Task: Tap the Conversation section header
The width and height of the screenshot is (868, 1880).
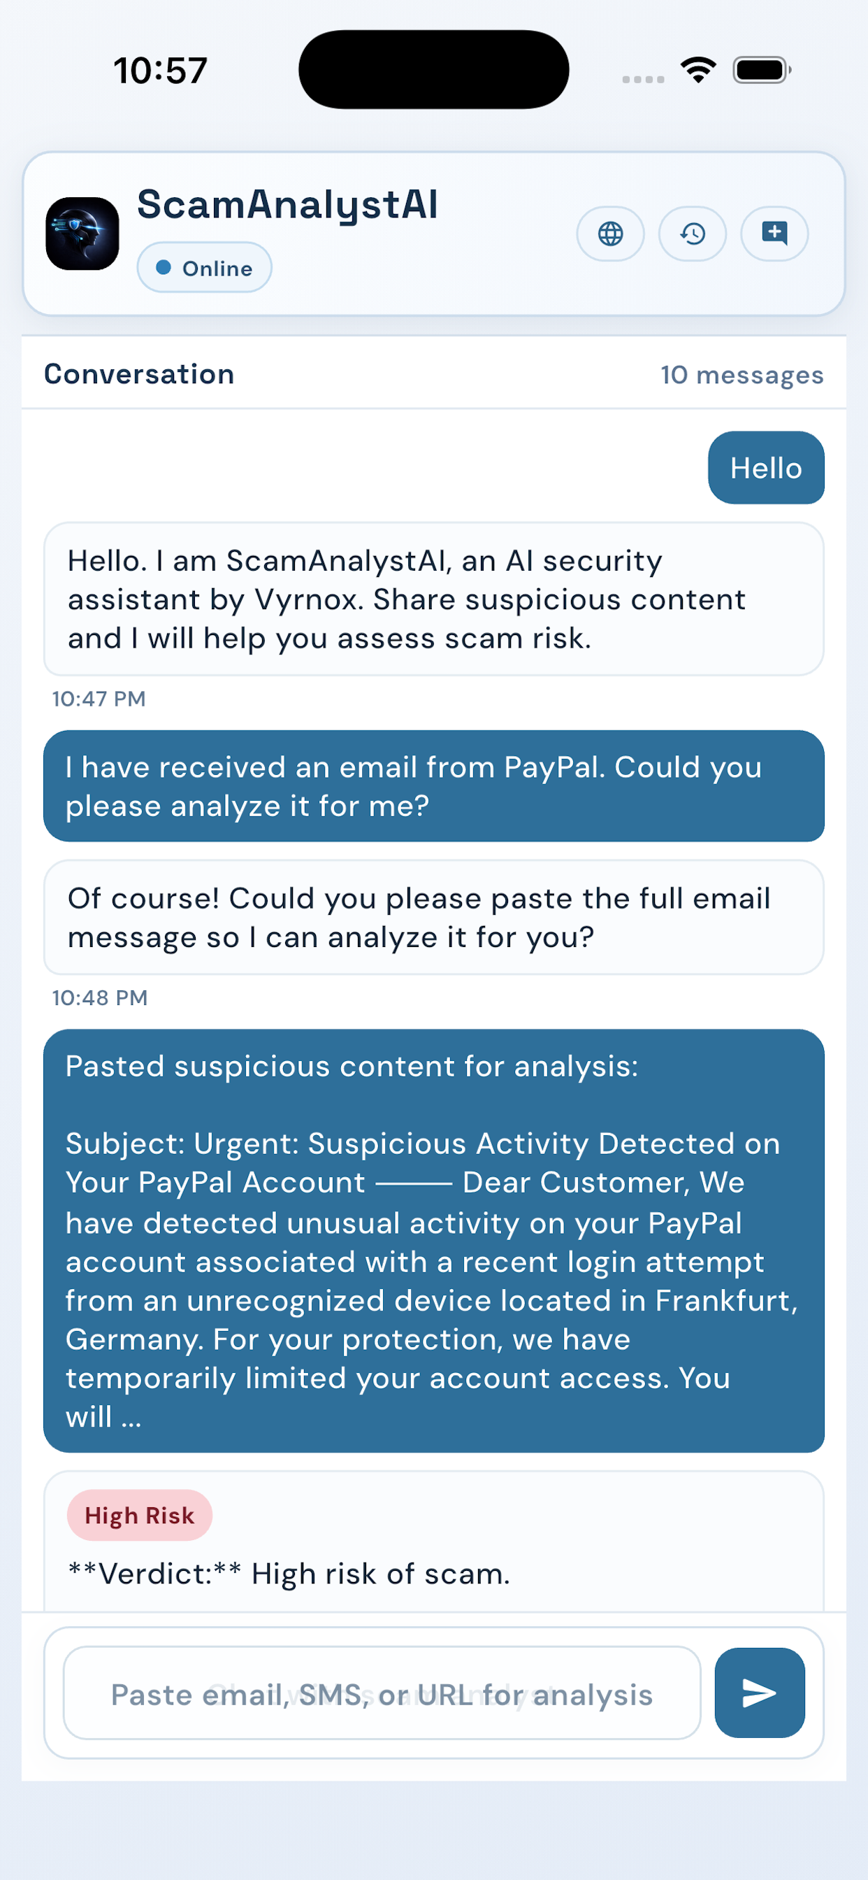Action: coord(139,374)
